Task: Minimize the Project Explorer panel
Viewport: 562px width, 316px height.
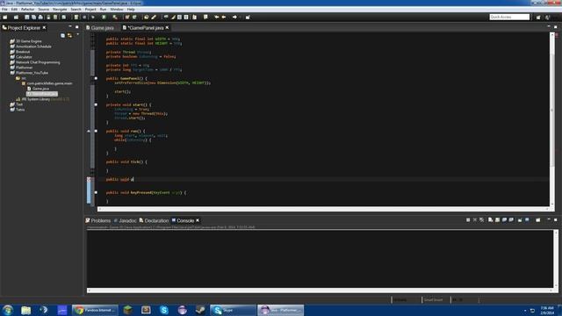Action: pos(70,27)
